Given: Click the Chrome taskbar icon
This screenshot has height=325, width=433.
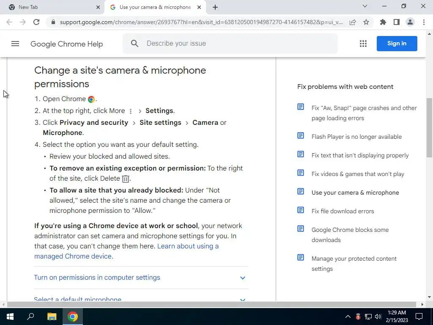Looking at the screenshot, I should [73, 317].
